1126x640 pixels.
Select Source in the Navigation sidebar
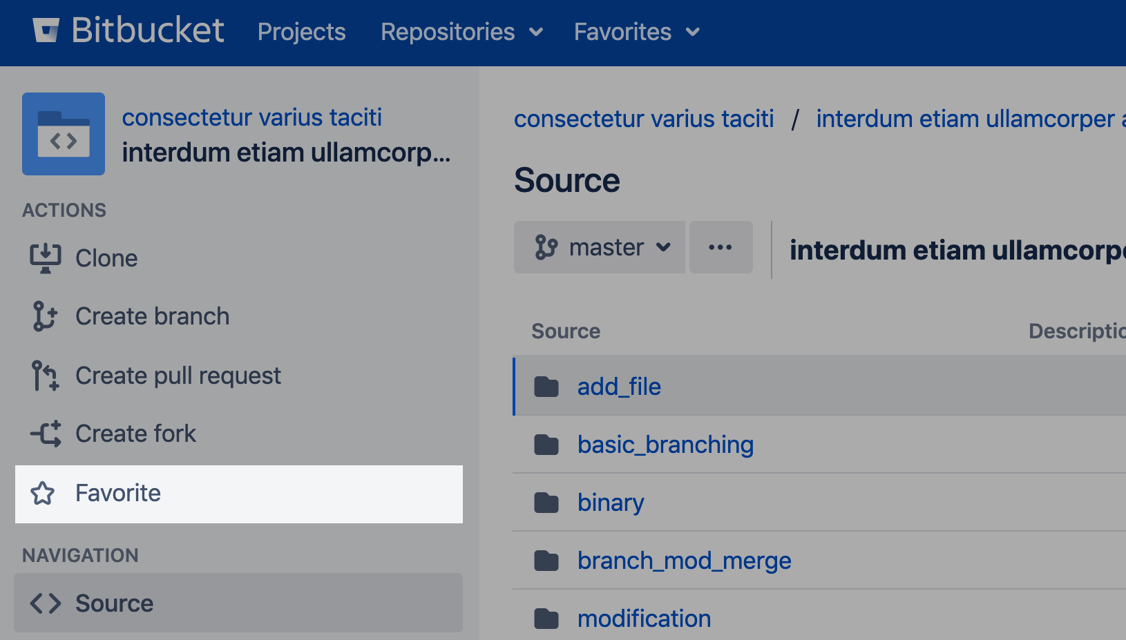[x=114, y=603]
